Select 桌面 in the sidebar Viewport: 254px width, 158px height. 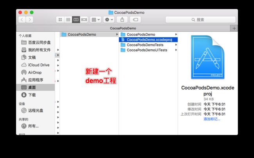click(36, 87)
